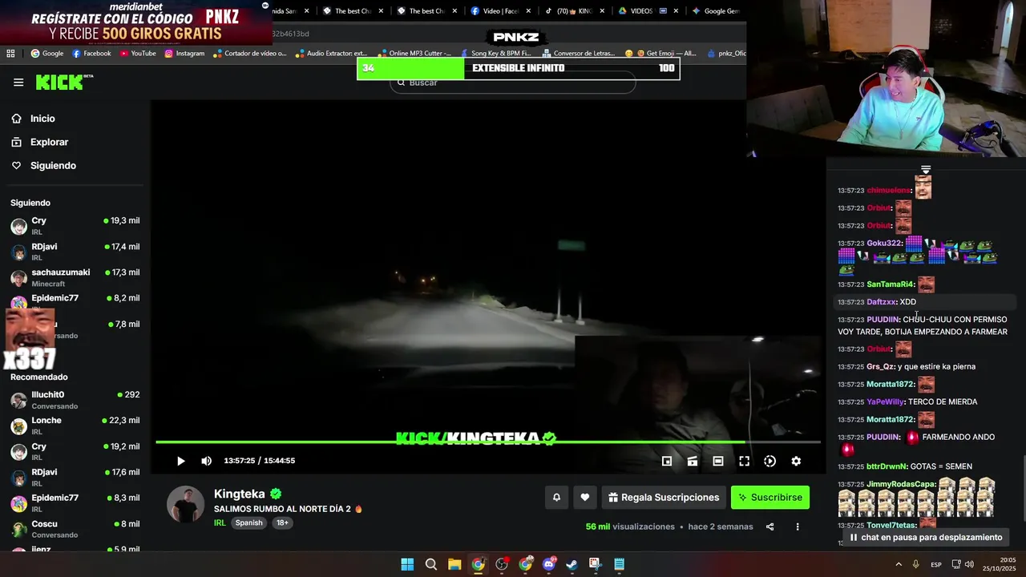The height and width of the screenshot is (577, 1026).
Task: Open the three-dot more options menu
Action: pos(797,527)
